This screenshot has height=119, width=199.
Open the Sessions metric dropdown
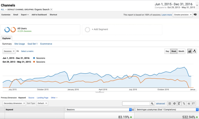pyautogui.click(x=9, y=51)
